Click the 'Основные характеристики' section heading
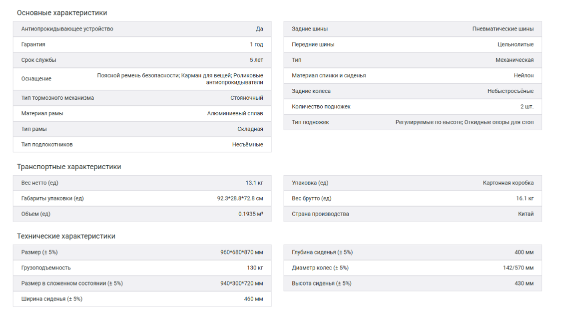The width and height of the screenshot is (562, 312). [x=62, y=12]
